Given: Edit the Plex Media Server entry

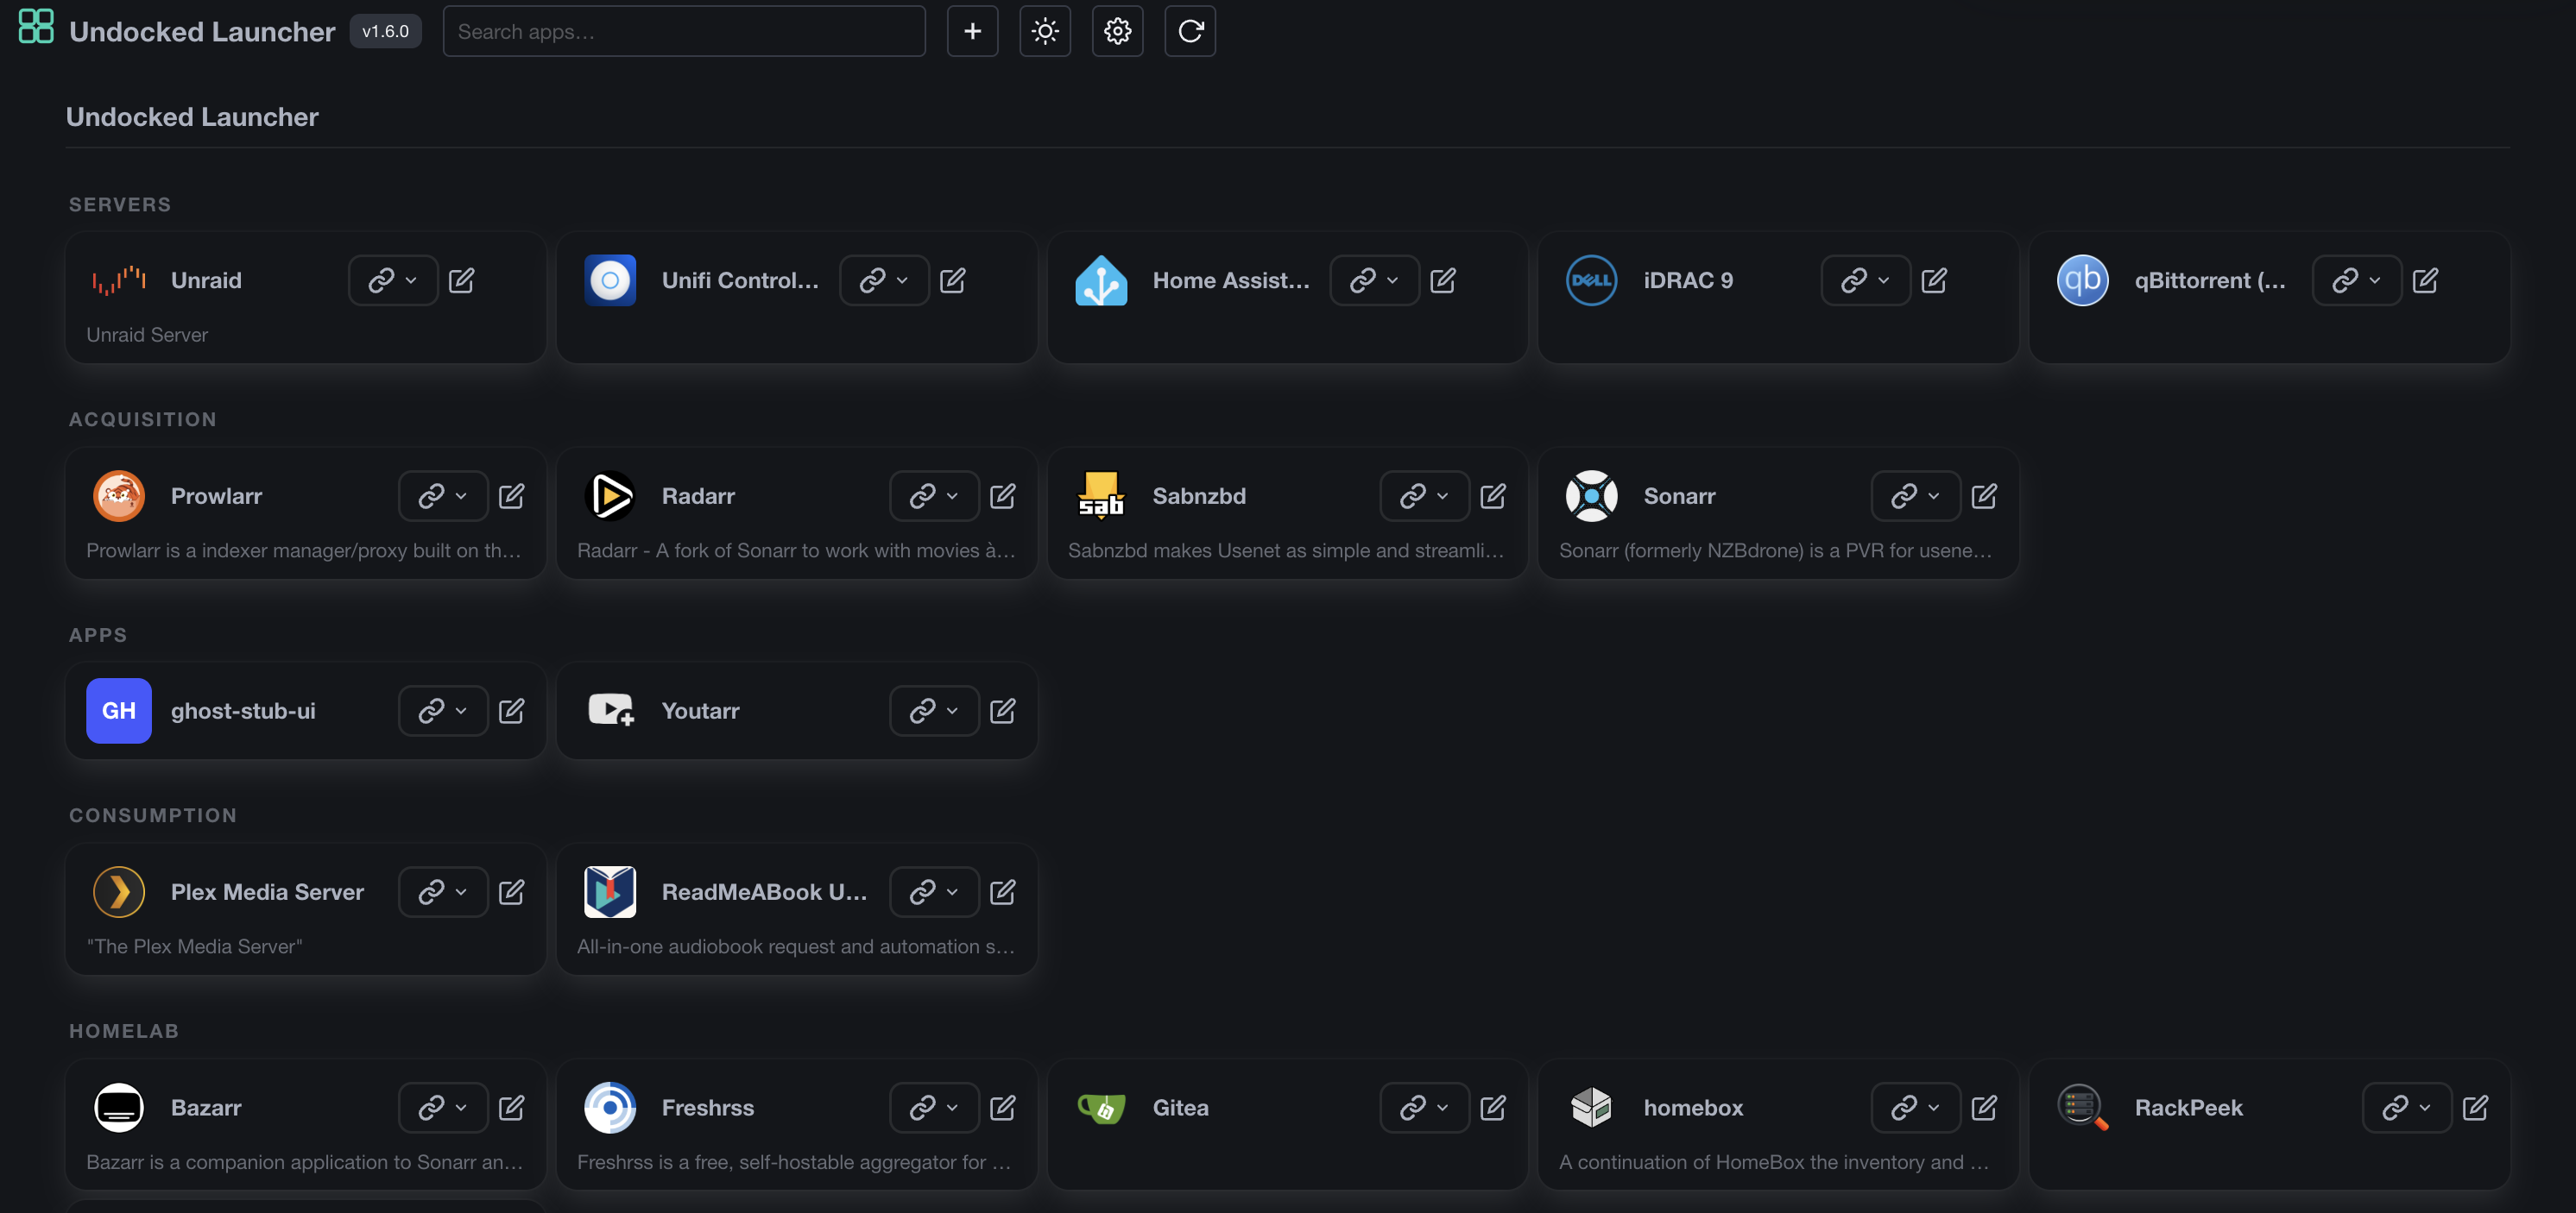Looking at the screenshot, I should pos(511,891).
